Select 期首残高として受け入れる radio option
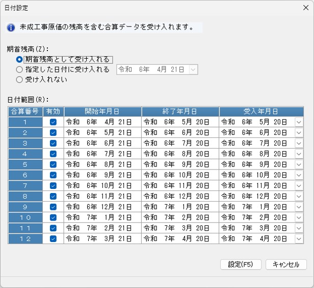Image resolution: width=314 pixels, height=288 pixels. pyautogui.click(x=19, y=59)
